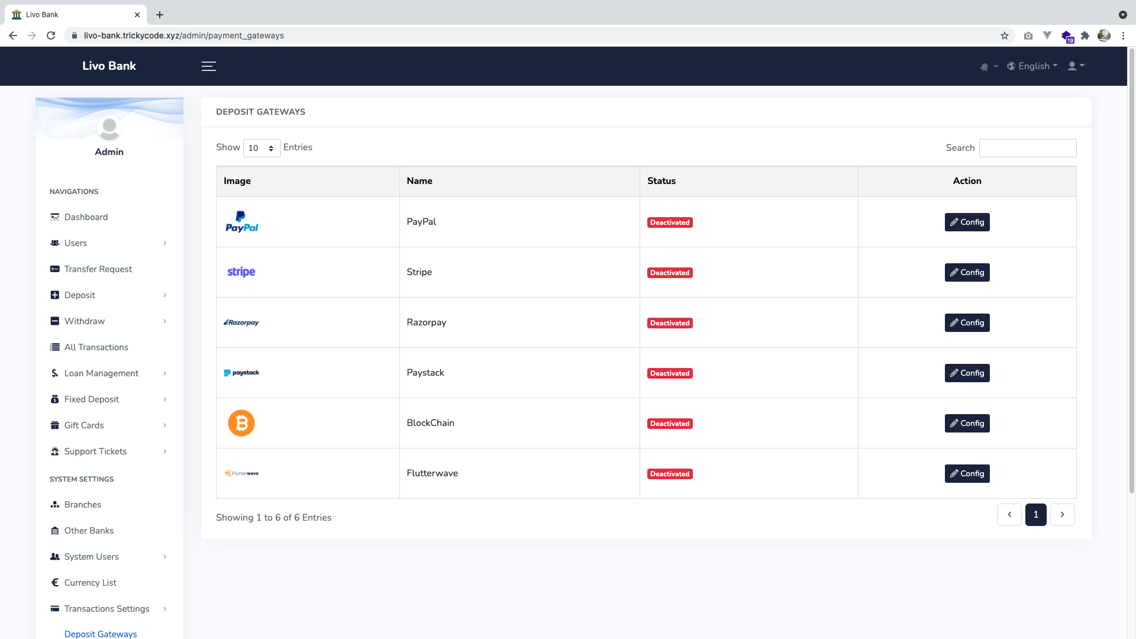1136x639 pixels.
Task: Expand the Fixed Deposit submenu chevron
Action: 165,399
